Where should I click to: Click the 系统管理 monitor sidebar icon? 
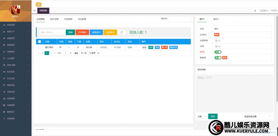(x=4, y=119)
